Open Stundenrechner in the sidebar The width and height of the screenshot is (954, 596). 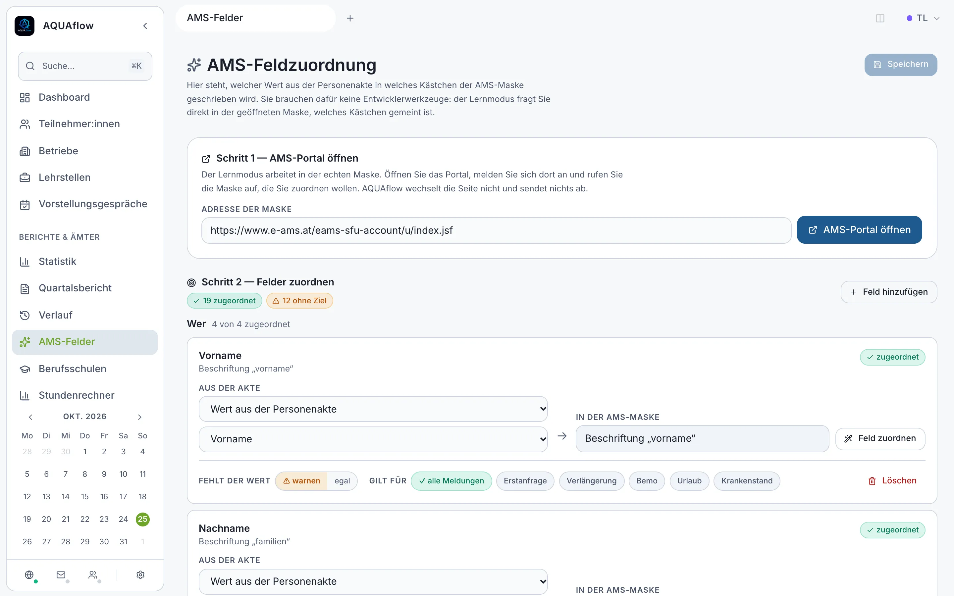click(x=85, y=395)
